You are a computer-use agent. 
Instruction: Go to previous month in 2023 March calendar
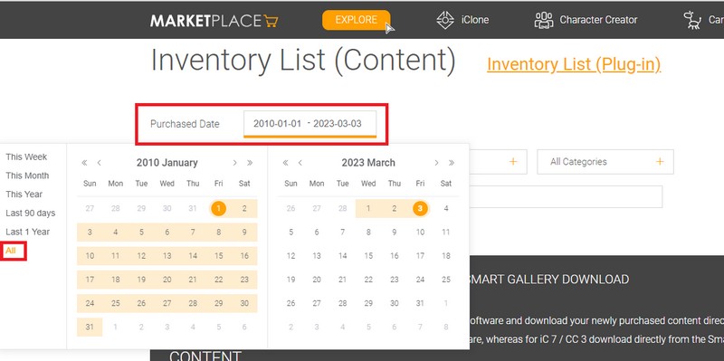point(300,163)
